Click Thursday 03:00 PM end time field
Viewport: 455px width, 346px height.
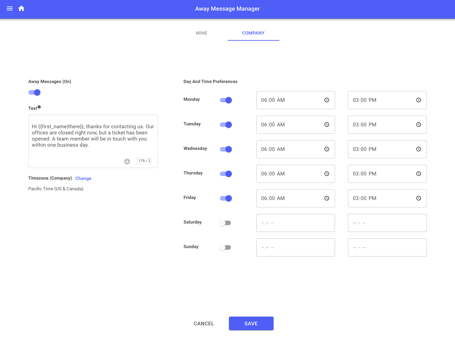coord(387,174)
